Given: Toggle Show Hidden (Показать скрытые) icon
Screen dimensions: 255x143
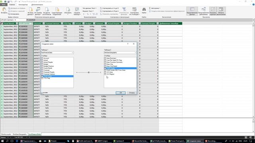Looking at the screenshot, I should 213,11.
